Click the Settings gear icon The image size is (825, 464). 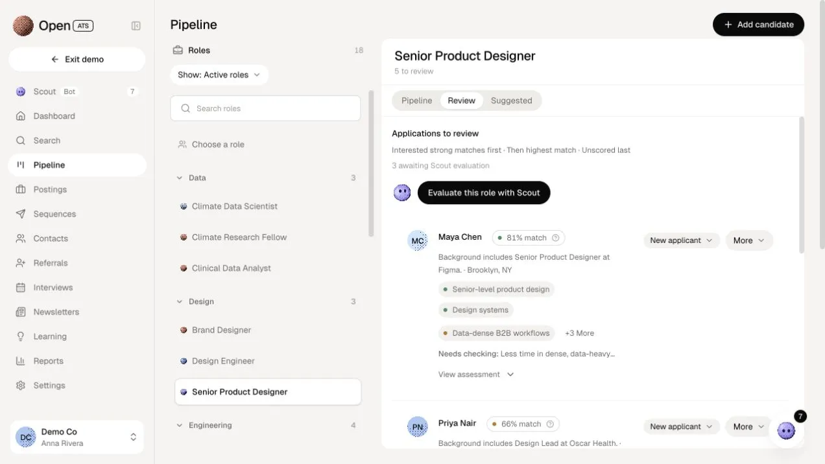tap(21, 386)
